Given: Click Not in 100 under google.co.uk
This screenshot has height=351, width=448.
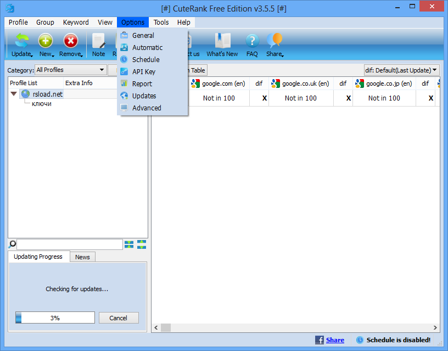Looking at the screenshot, I should point(300,98).
